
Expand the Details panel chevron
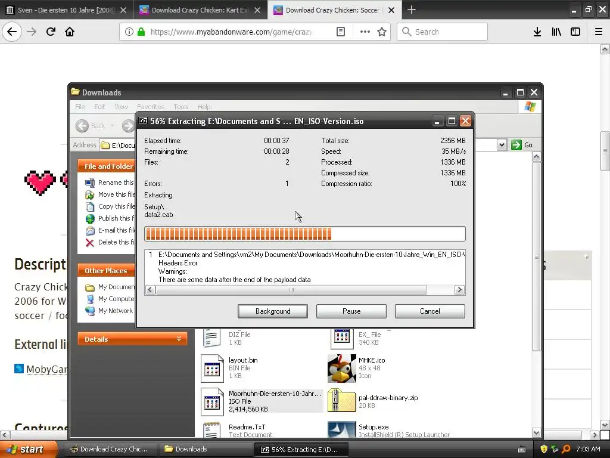[179, 339]
